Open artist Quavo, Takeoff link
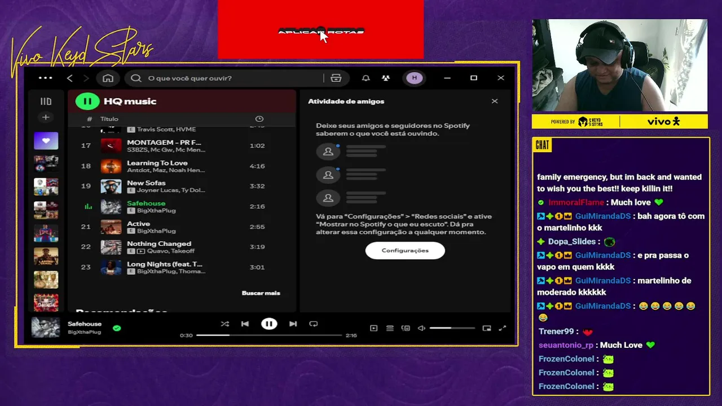The height and width of the screenshot is (406, 722). pyautogui.click(x=171, y=251)
